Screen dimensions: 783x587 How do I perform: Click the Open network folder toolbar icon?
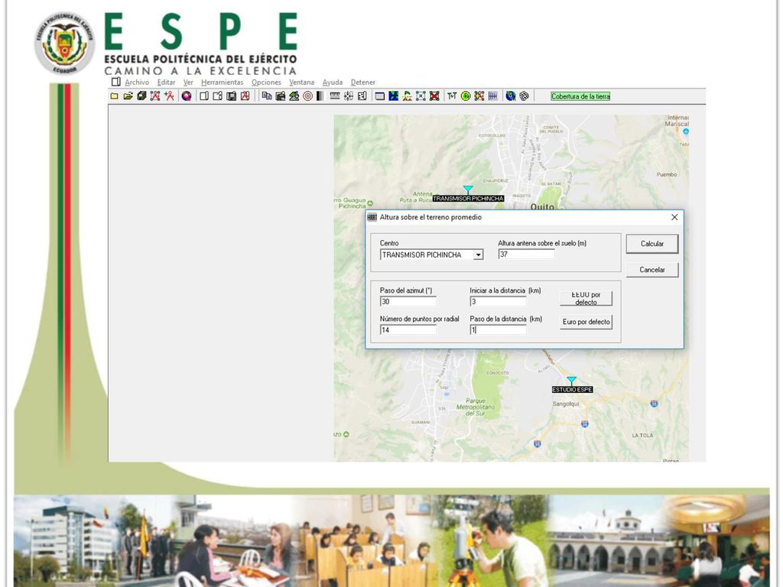128,96
